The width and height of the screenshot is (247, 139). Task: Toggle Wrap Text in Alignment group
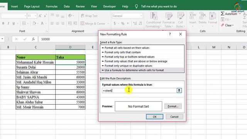(89, 16)
